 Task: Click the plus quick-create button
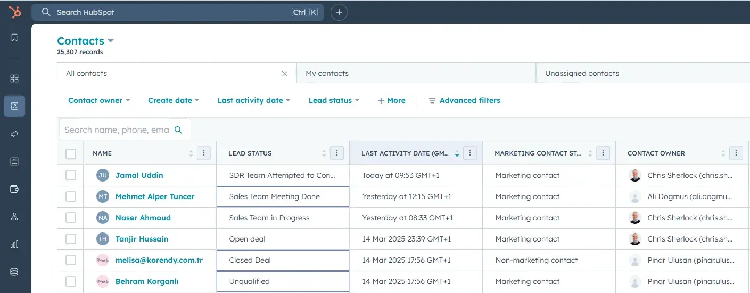pos(339,12)
